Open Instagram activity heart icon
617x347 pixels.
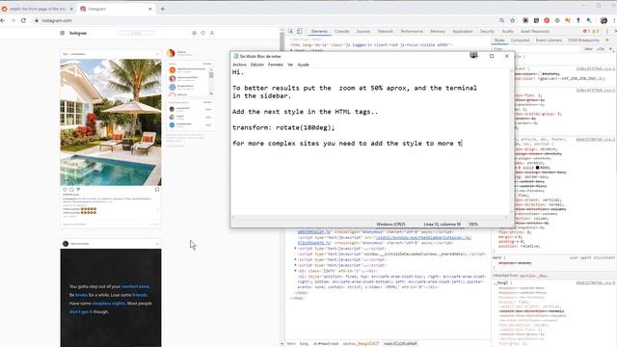(x=203, y=33)
